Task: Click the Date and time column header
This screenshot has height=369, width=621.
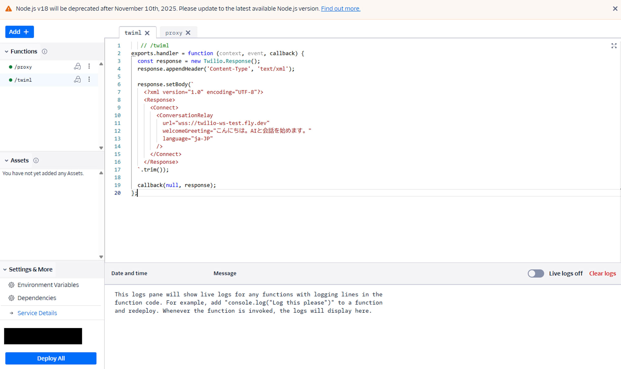Action: [129, 273]
